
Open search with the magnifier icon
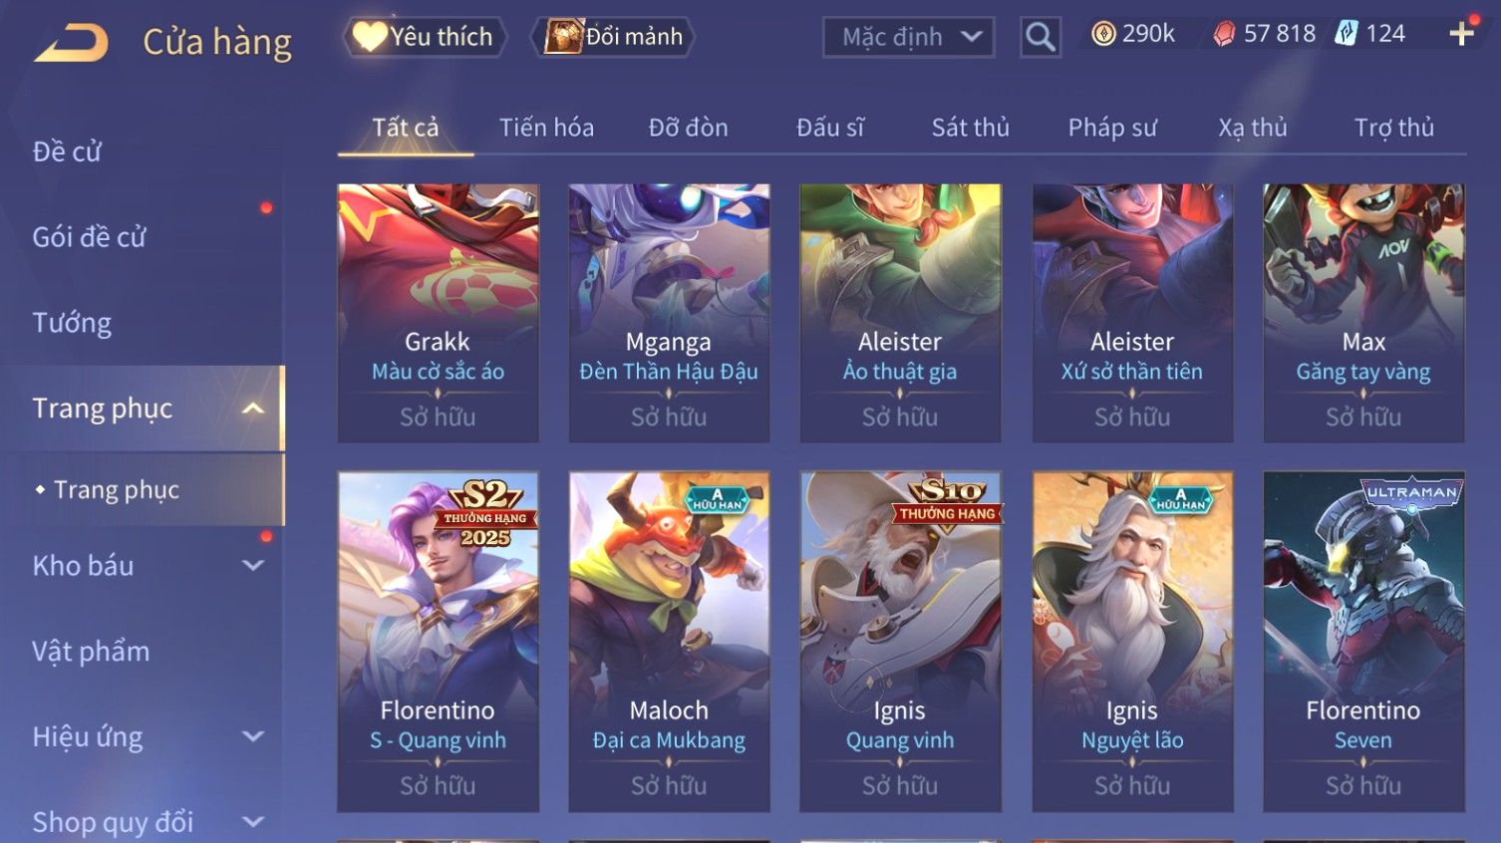coord(1040,37)
